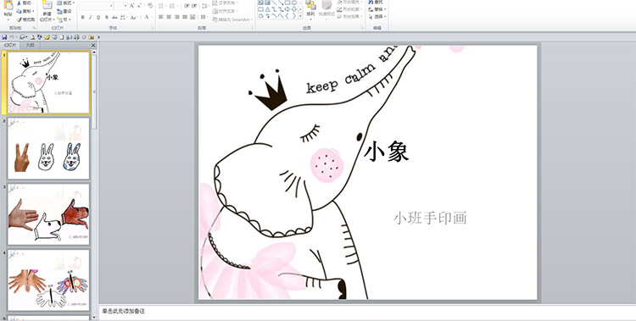Open the Columns dropdown
The height and width of the screenshot is (321, 636).
204,17
